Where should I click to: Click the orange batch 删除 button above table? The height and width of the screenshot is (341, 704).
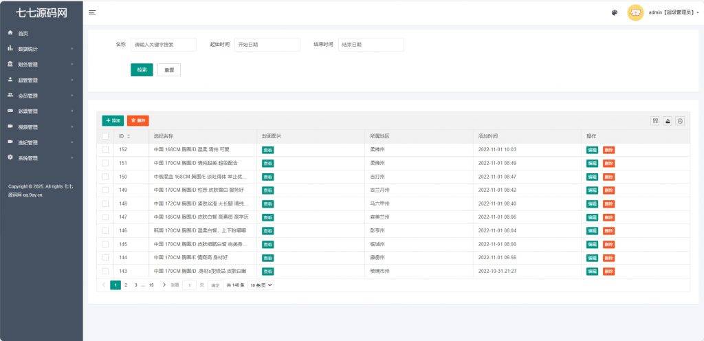(x=137, y=121)
